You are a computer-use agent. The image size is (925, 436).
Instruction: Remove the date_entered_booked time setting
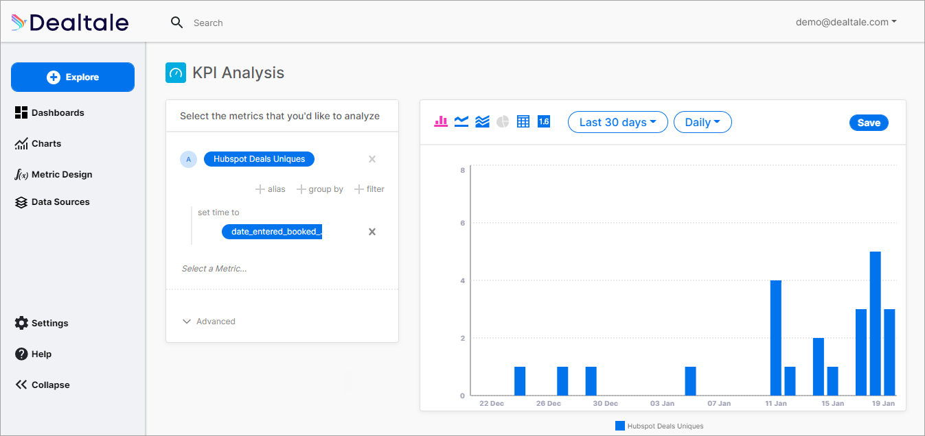[x=372, y=232]
